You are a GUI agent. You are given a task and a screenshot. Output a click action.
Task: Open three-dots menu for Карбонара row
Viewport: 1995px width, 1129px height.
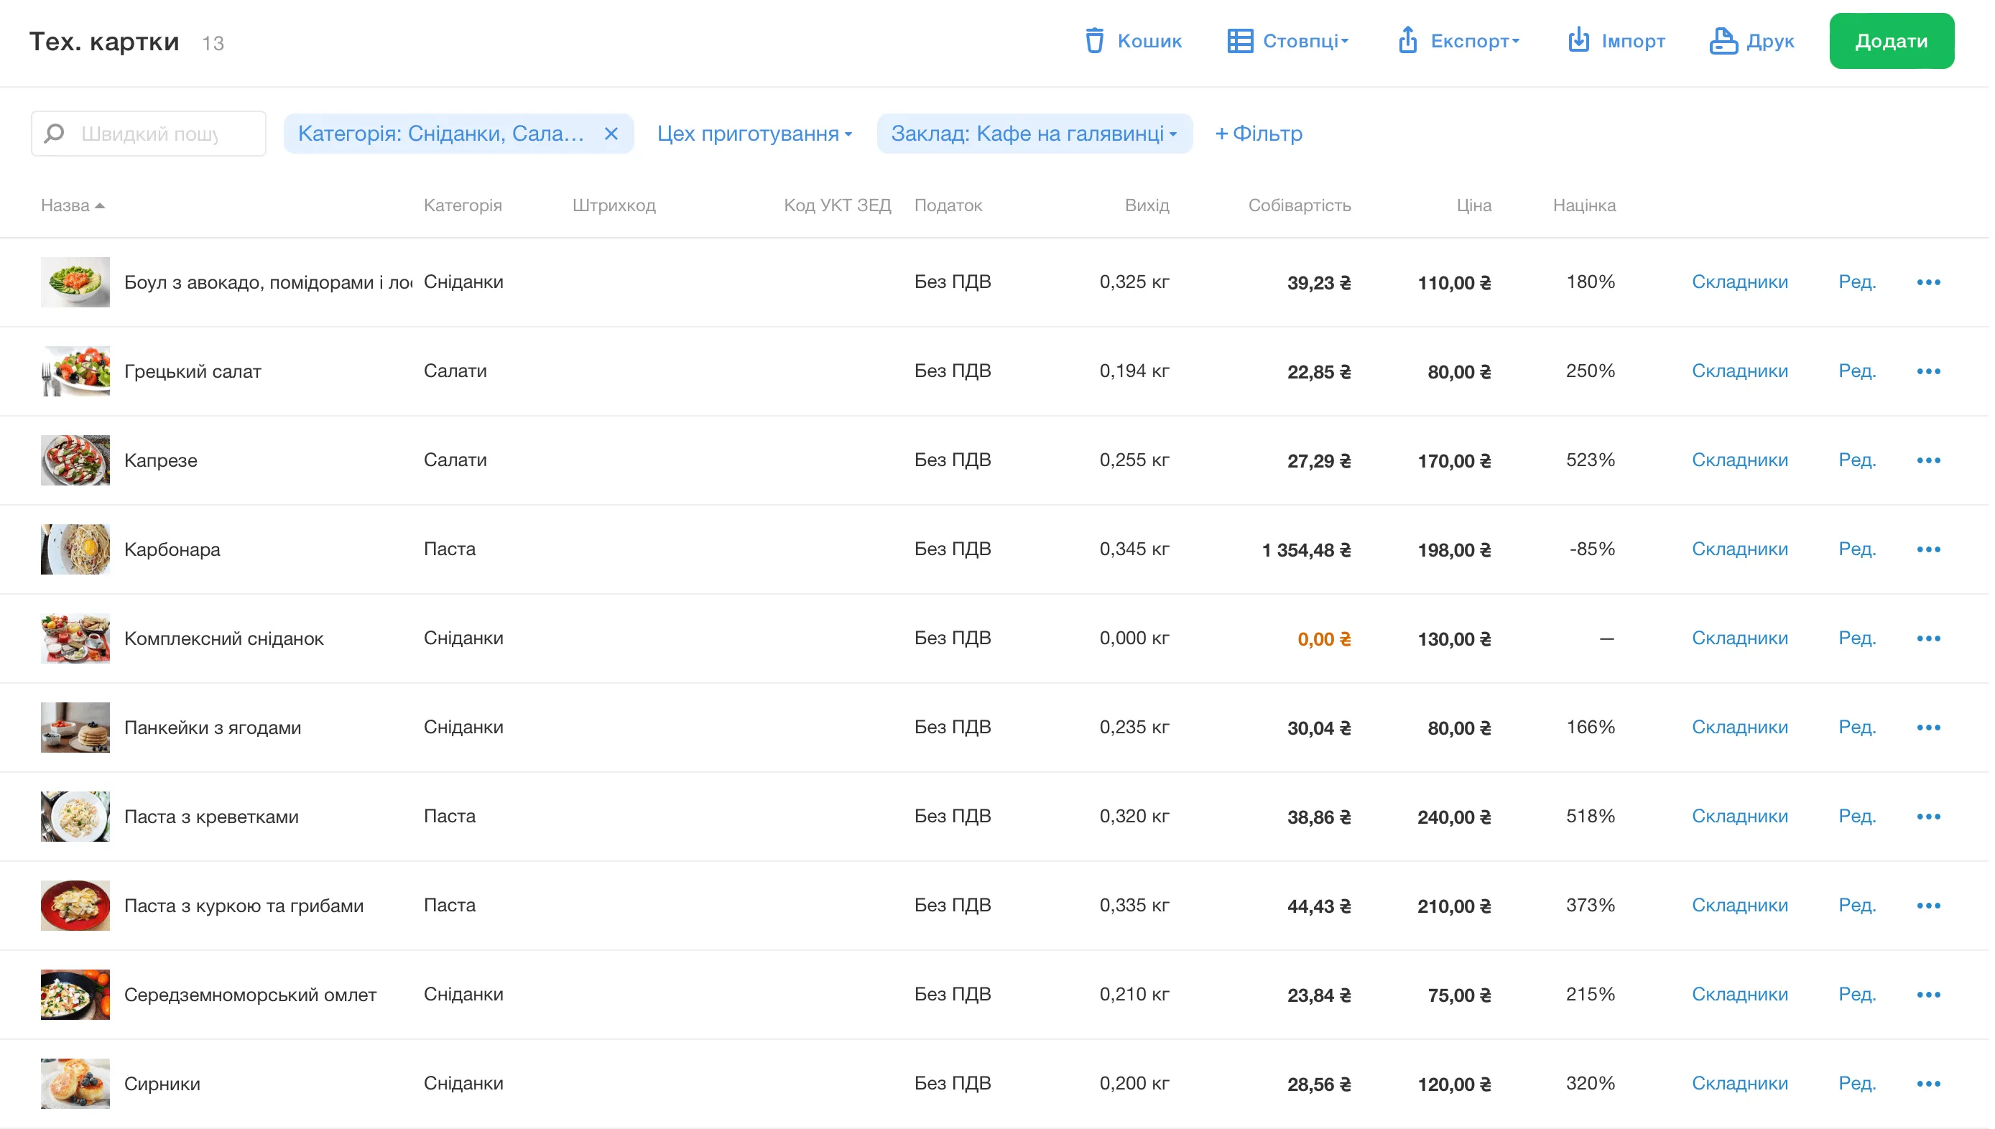pos(1928,549)
